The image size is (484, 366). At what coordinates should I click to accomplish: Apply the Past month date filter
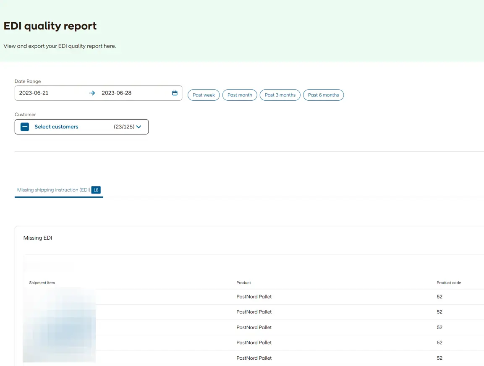(240, 95)
